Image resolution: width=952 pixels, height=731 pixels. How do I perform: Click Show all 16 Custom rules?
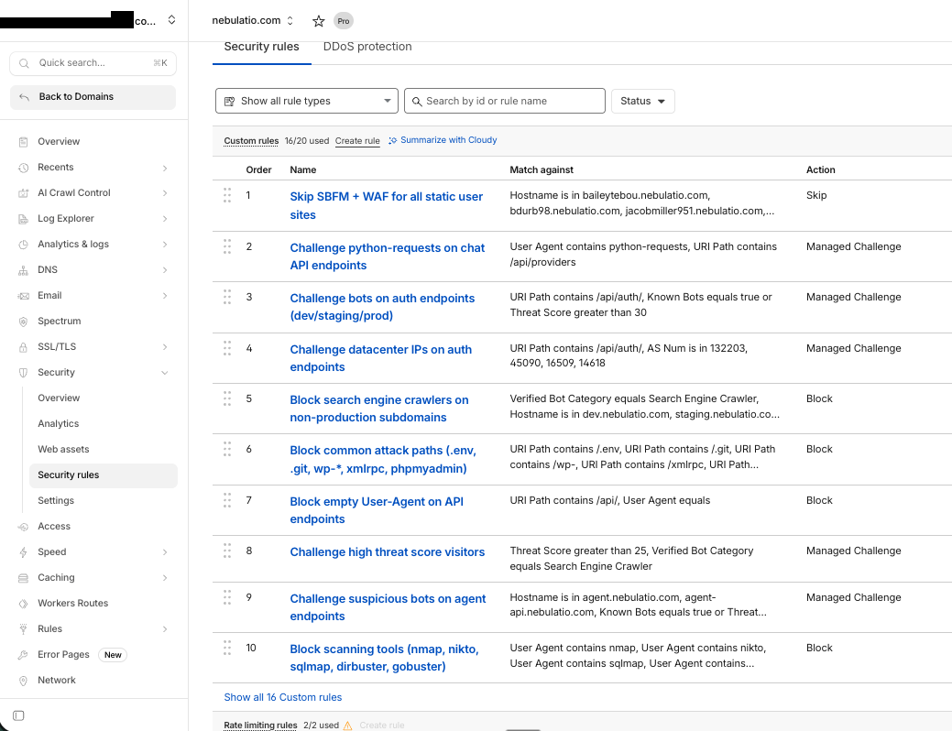pos(283,697)
